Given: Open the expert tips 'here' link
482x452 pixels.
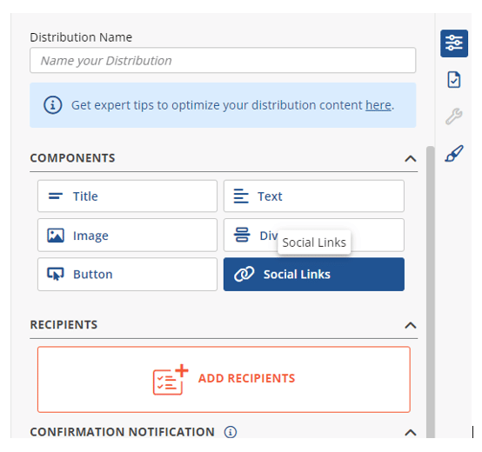Looking at the screenshot, I should [x=378, y=105].
